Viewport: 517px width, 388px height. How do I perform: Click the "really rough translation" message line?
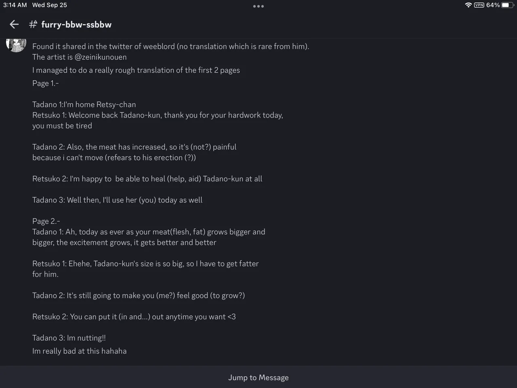pos(136,70)
